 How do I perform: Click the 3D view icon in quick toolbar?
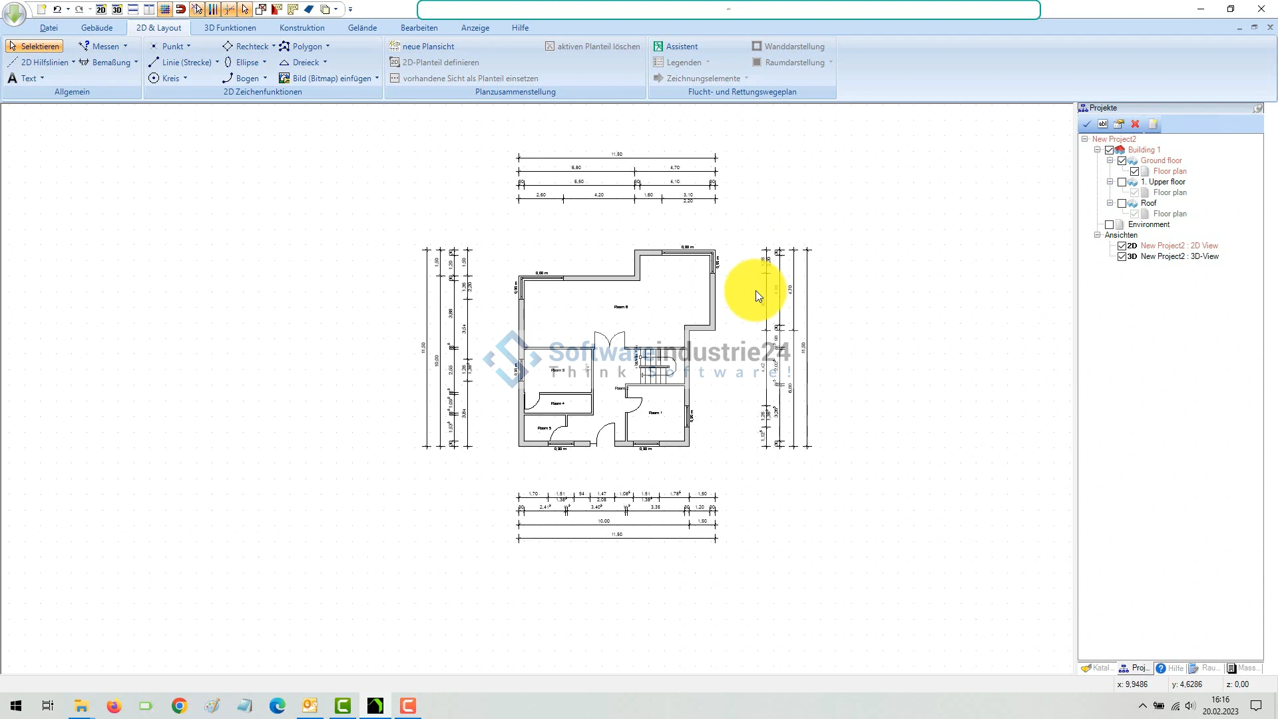coord(117,9)
